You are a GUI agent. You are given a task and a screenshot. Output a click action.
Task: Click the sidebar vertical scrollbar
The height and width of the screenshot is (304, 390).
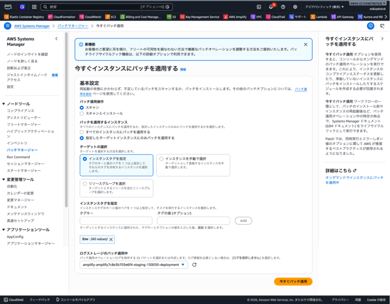click(66, 120)
